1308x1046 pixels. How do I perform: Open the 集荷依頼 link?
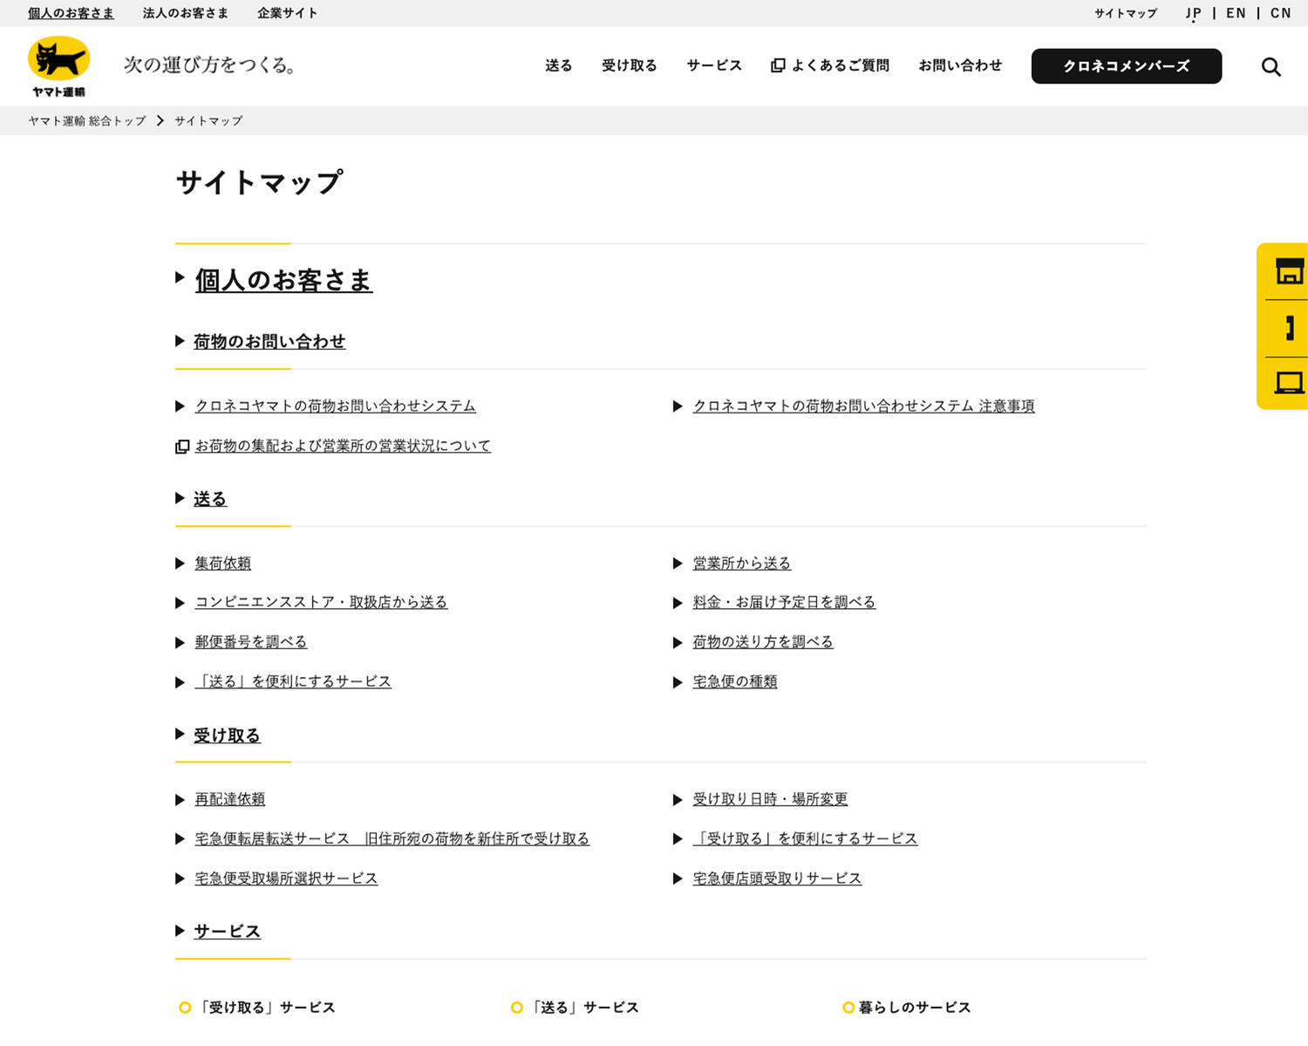[x=222, y=564]
